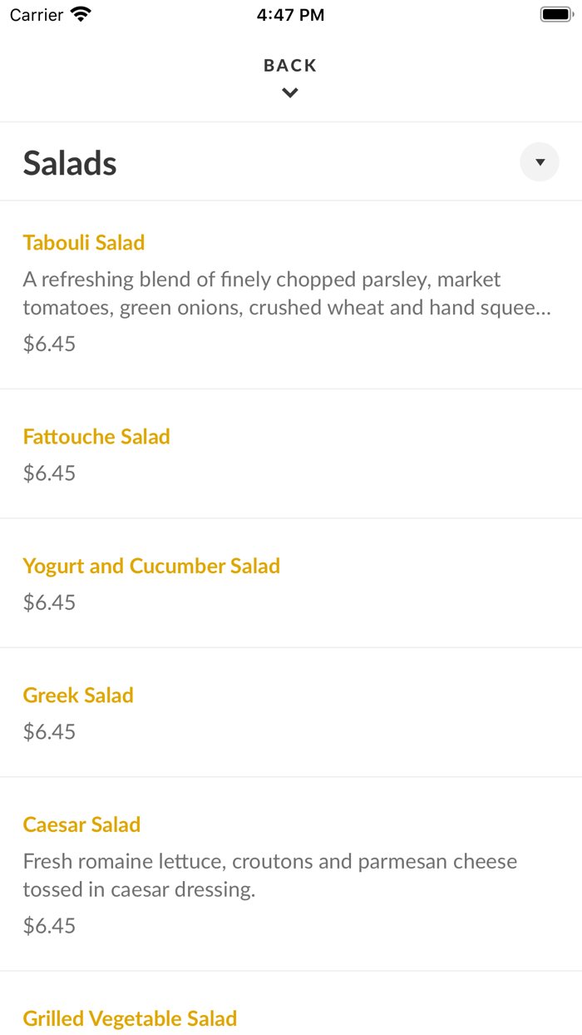Open the Salads category dropdown arrow
This screenshot has width=582, height=1035.
click(540, 162)
